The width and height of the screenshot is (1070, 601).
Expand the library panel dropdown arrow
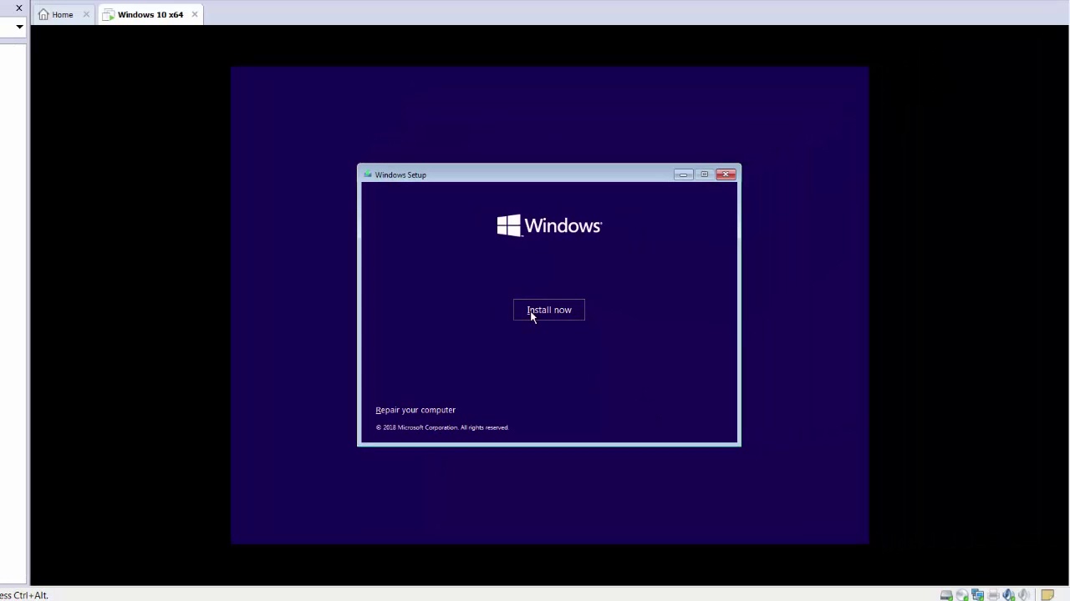tap(19, 27)
